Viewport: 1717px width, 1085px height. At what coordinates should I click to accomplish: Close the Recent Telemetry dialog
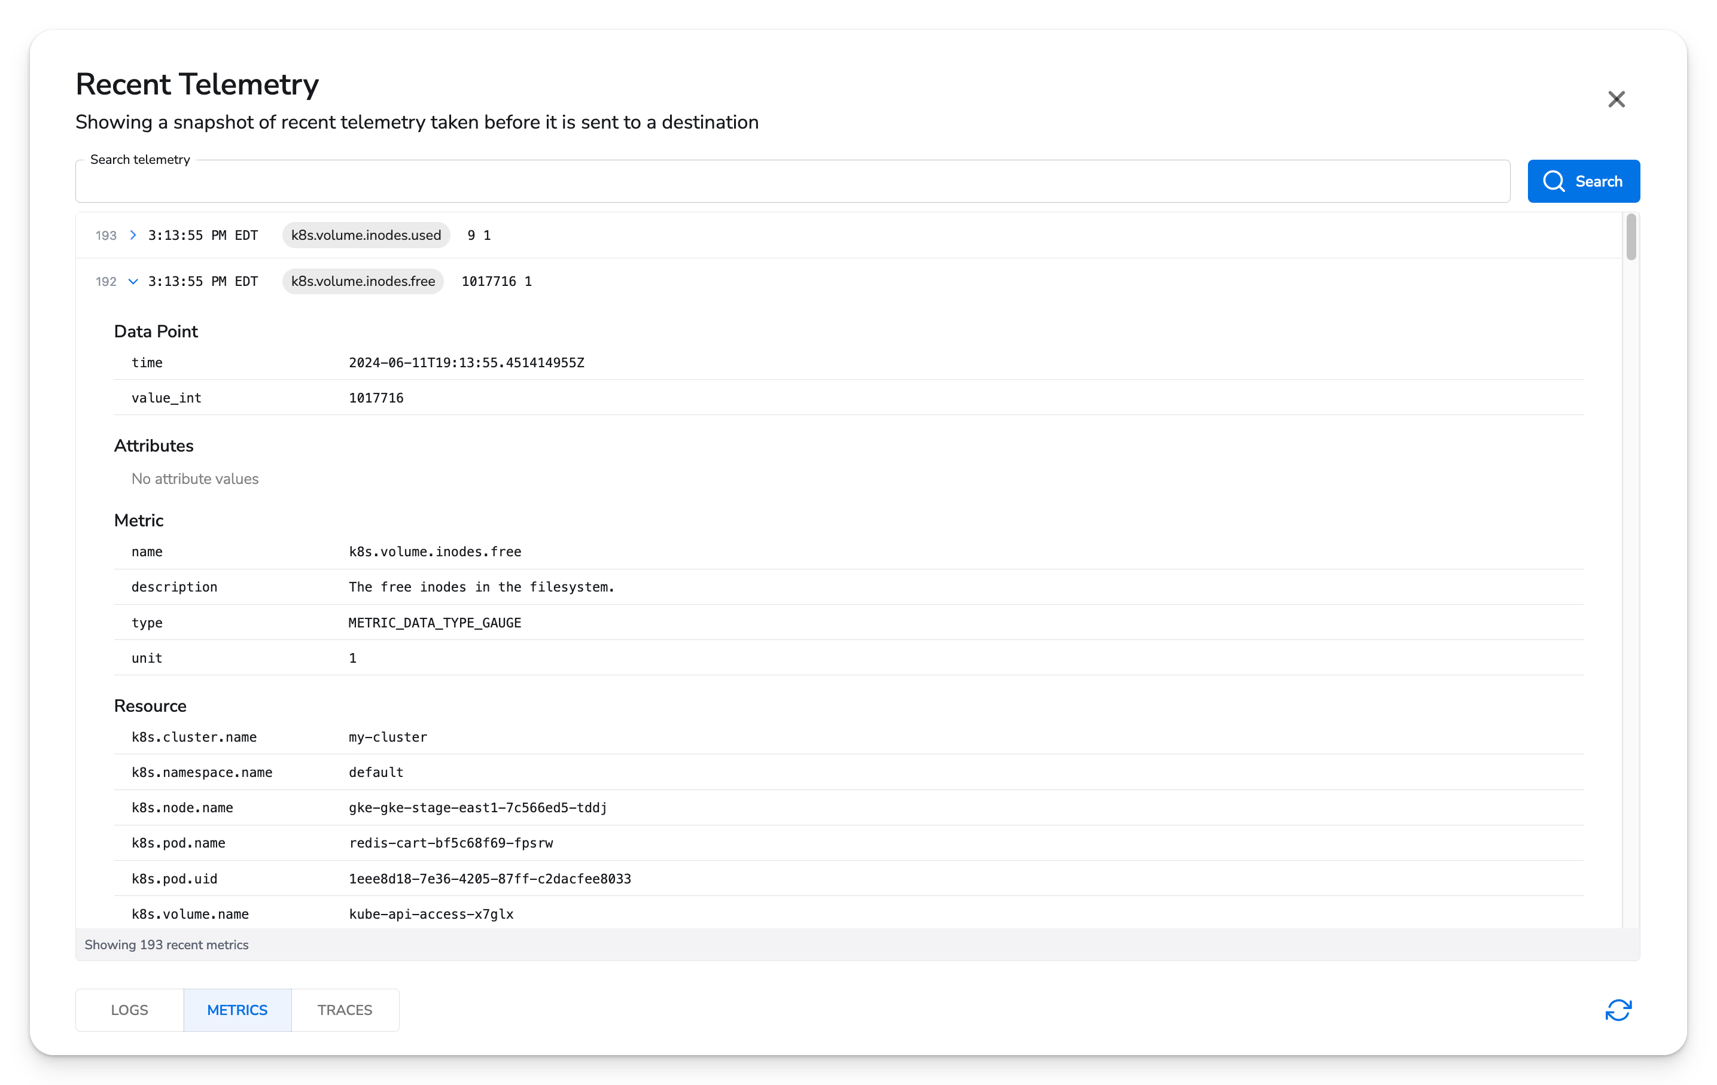pos(1616,99)
